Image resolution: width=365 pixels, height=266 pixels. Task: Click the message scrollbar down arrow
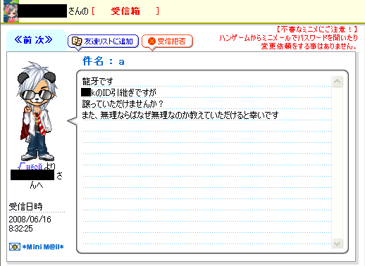(x=337, y=243)
